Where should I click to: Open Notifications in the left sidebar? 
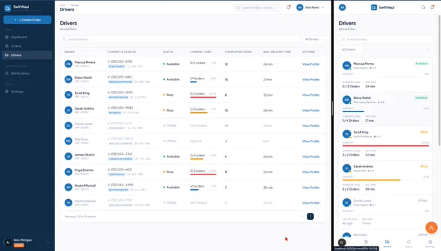point(27,73)
